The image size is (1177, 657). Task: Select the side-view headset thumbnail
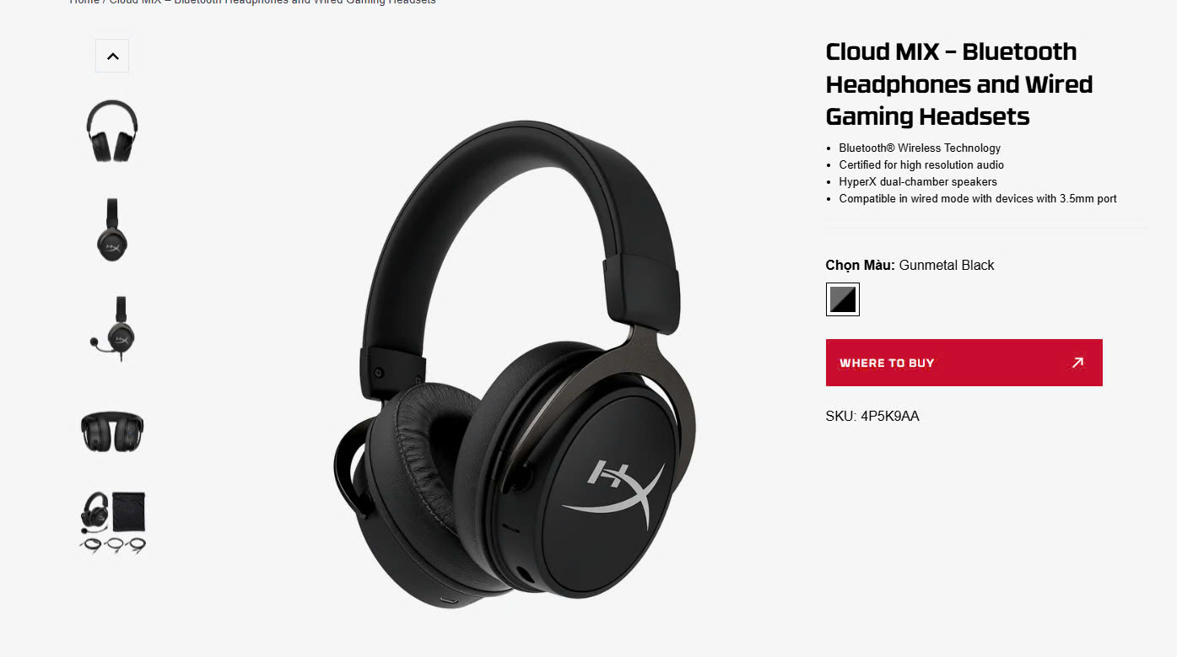112,229
